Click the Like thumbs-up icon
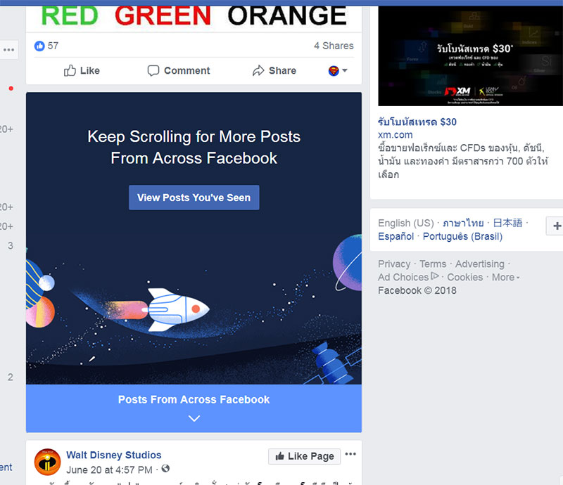Screen dimensions: 563x485 pos(70,70)
